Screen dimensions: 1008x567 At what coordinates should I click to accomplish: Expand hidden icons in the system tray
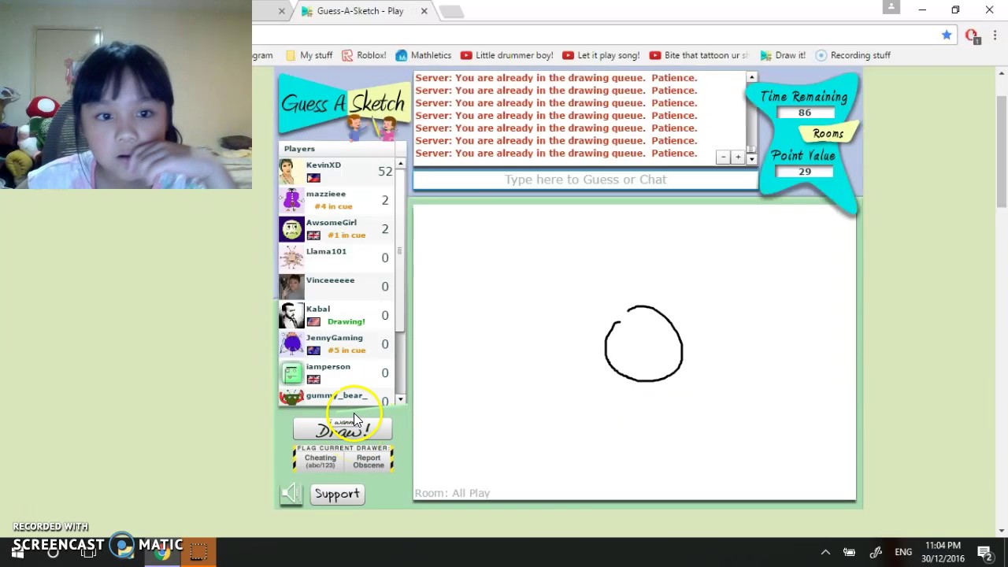(825, 552)
